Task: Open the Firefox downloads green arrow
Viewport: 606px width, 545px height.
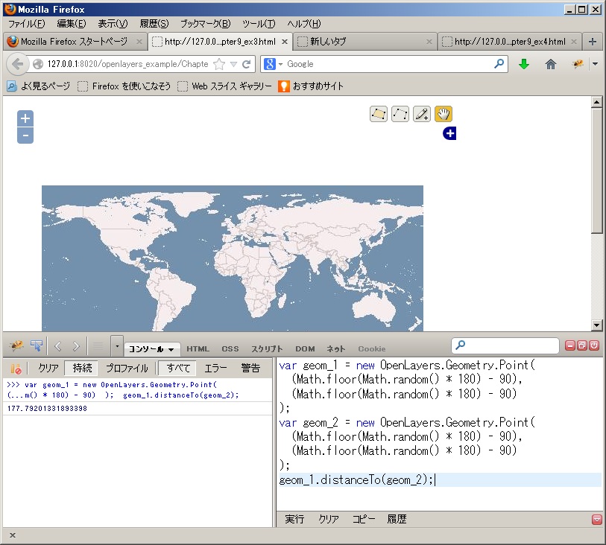Action: (523, 64)
